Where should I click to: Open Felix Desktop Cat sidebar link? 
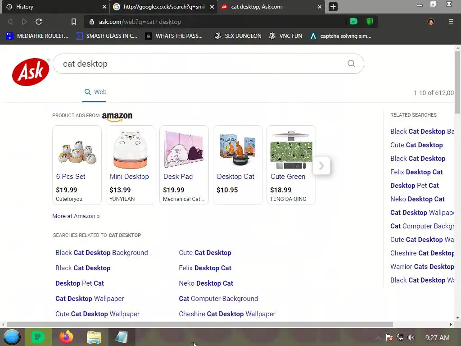416,172
